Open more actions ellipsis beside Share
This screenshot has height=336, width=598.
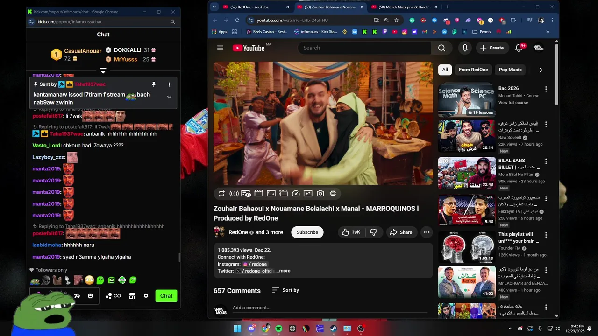pyautogui.click(x=427, y=232)
